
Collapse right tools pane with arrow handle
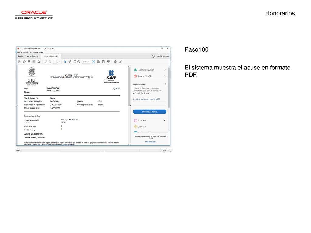pyautogui.click(x=130, y=105)
